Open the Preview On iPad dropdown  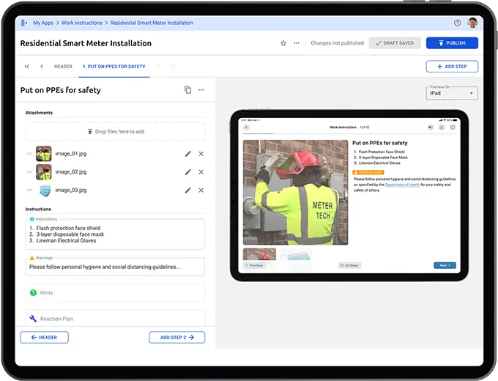(x=452, y=93)
